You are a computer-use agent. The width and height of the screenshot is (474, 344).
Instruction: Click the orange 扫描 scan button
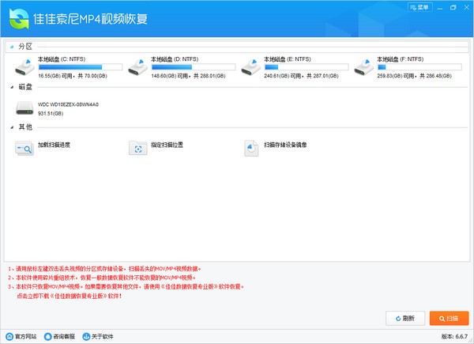(449, 318)
